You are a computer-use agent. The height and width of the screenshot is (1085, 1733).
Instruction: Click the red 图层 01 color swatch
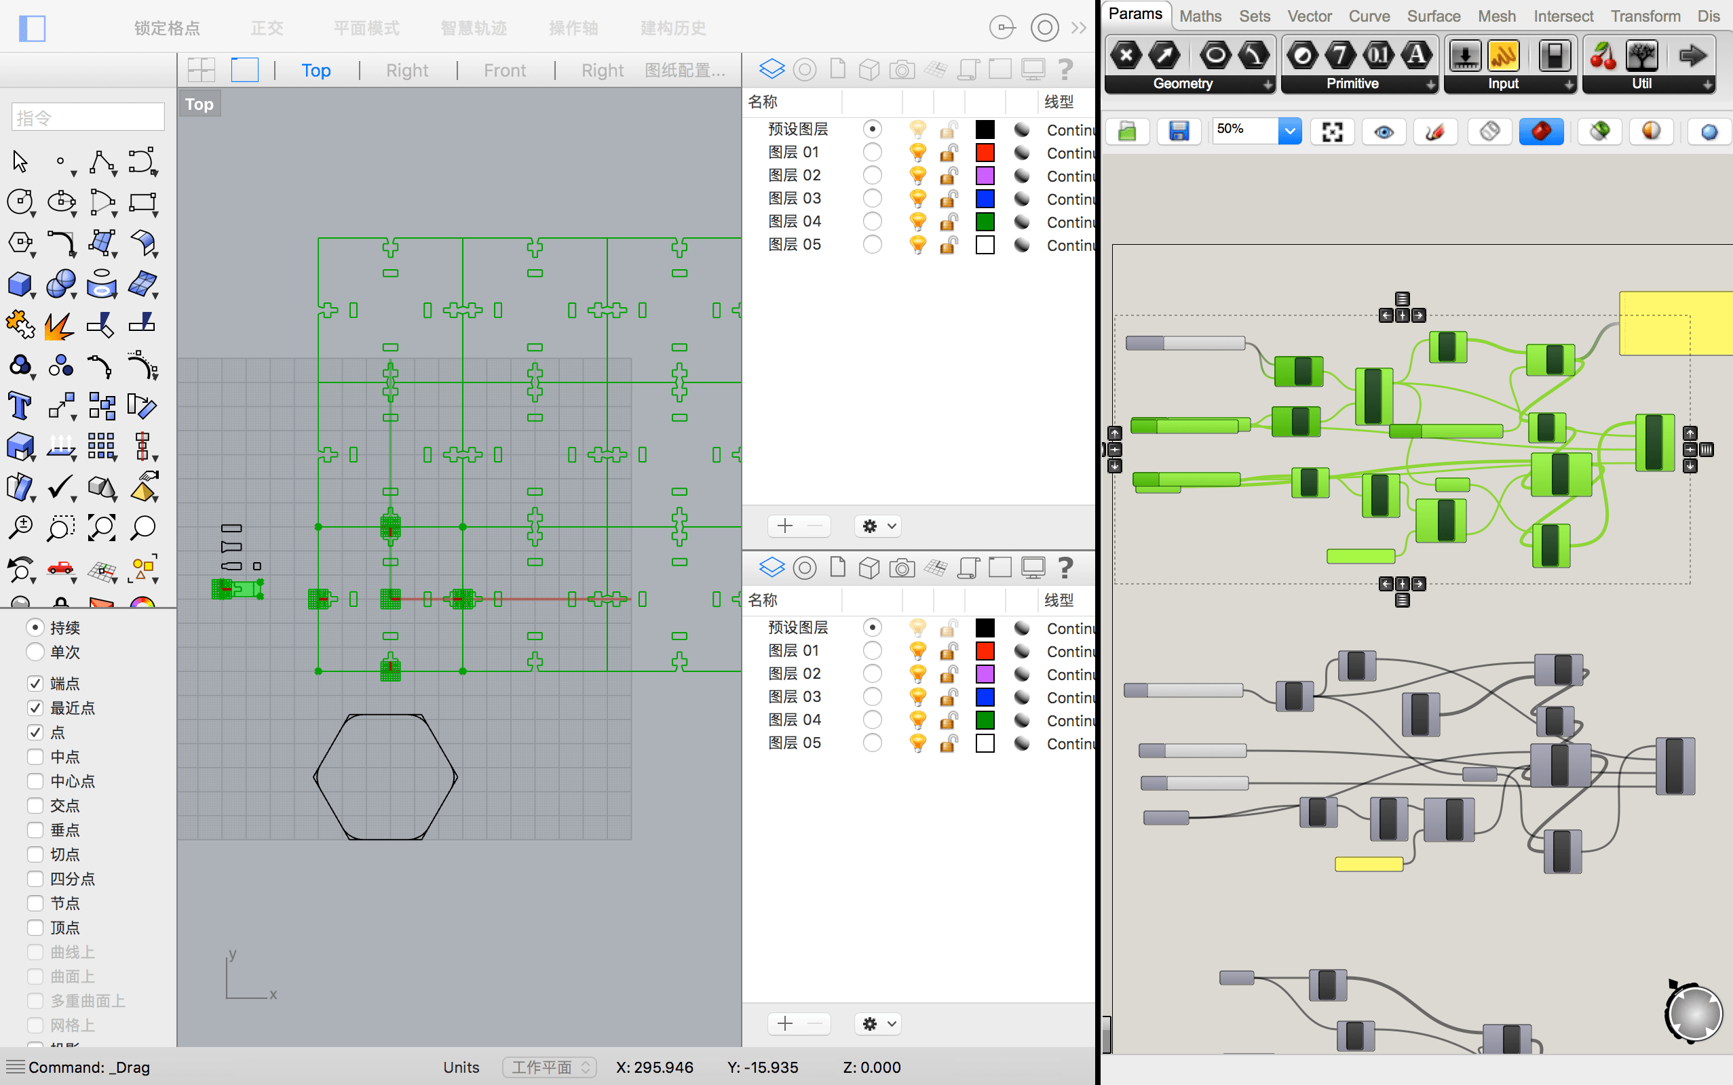click(x=985, y=152)
